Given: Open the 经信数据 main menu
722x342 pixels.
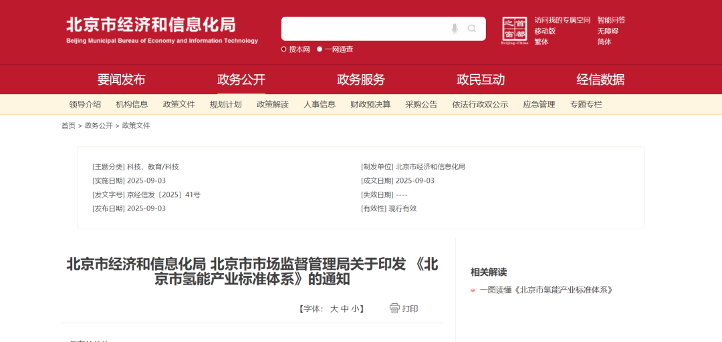Looking at the screenshot, I should [600, 79].
